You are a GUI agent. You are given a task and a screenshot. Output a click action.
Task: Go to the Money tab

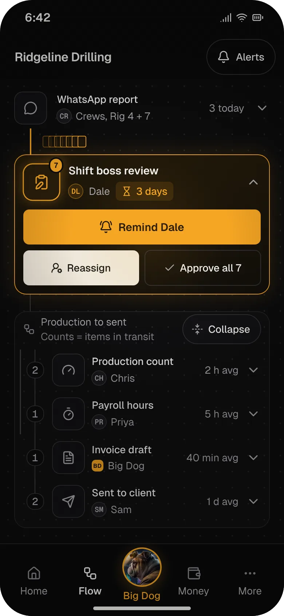[x=193, y=581]
